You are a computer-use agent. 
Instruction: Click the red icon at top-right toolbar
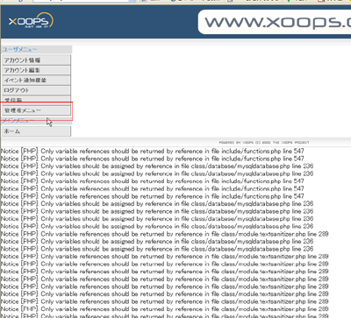coord(321,1)
